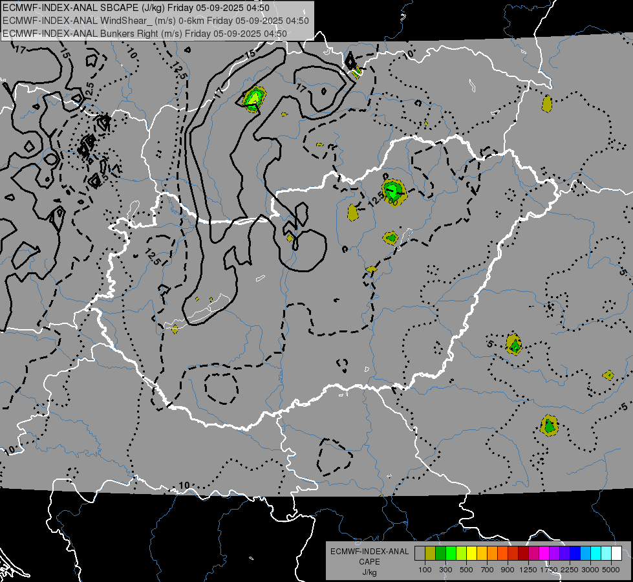Click the olive swatch in the CAPE legend
The height and width of the screenshot is (582, 633).
click(431, 554)
